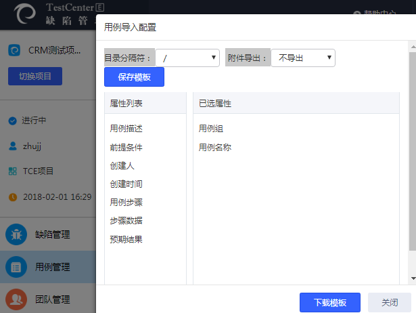Viewport: 416px width, 313px height.
Task: Click the zhujj user icon
Action: pos(12,146)
